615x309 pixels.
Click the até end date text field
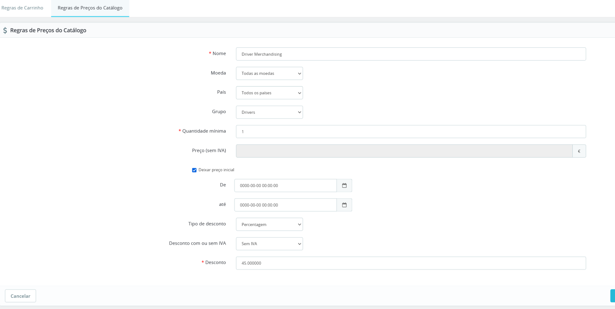(x=285, y=205)
